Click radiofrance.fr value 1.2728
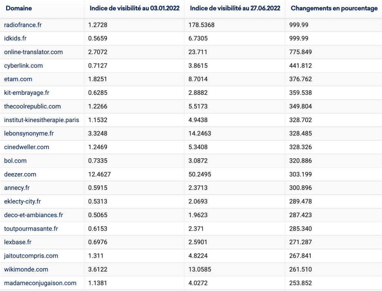 [98, 25]
